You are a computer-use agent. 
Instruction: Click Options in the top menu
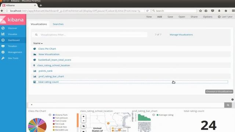click(207, 17)
